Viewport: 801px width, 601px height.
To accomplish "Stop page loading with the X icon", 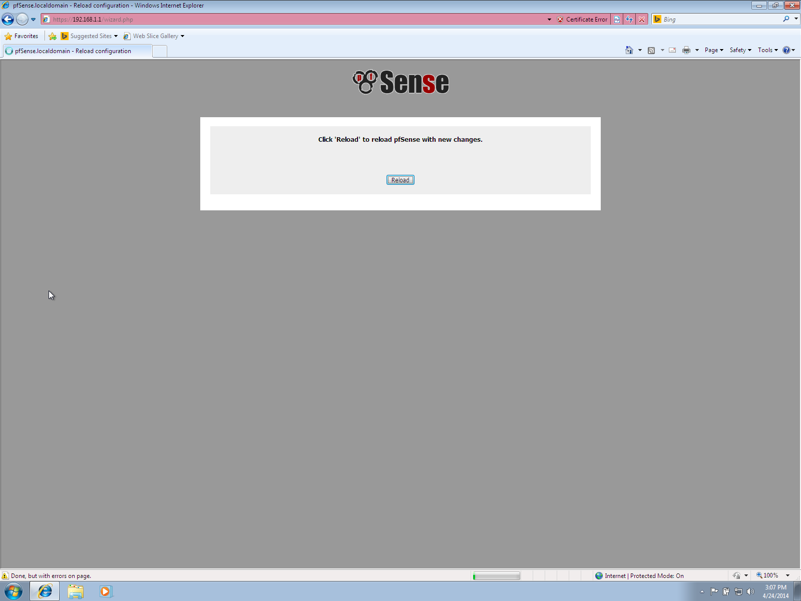I will 642,20.
